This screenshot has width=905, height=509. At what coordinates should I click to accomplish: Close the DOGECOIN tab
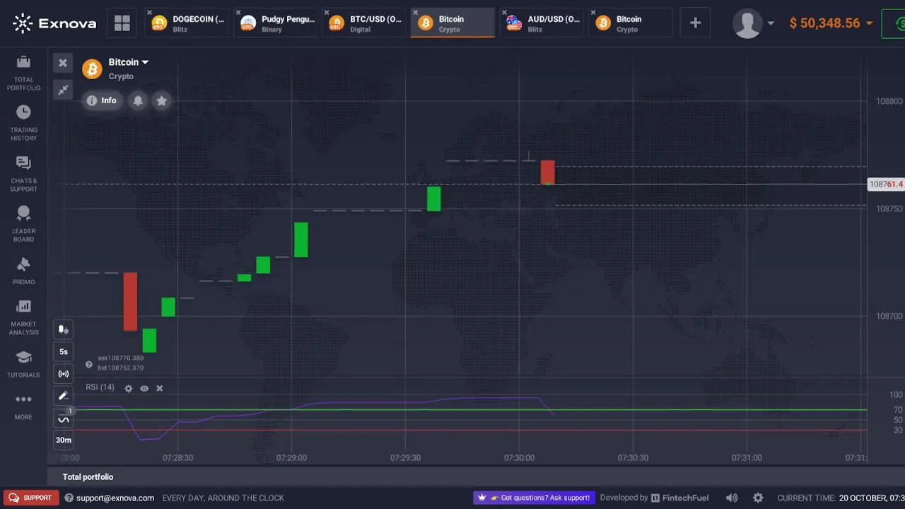point(149,13)
